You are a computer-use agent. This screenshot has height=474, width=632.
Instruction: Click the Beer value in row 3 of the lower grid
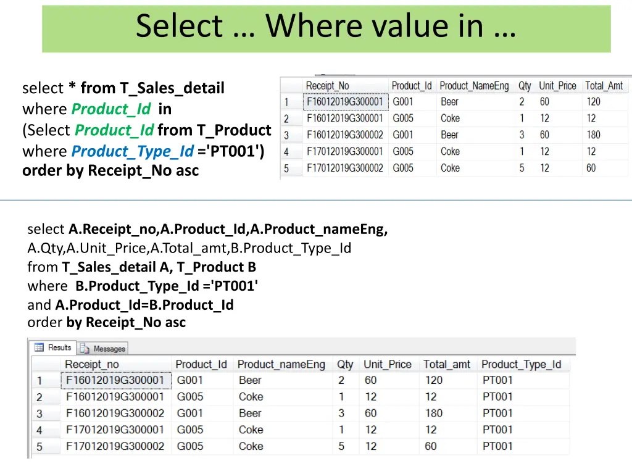coord(249,413)
